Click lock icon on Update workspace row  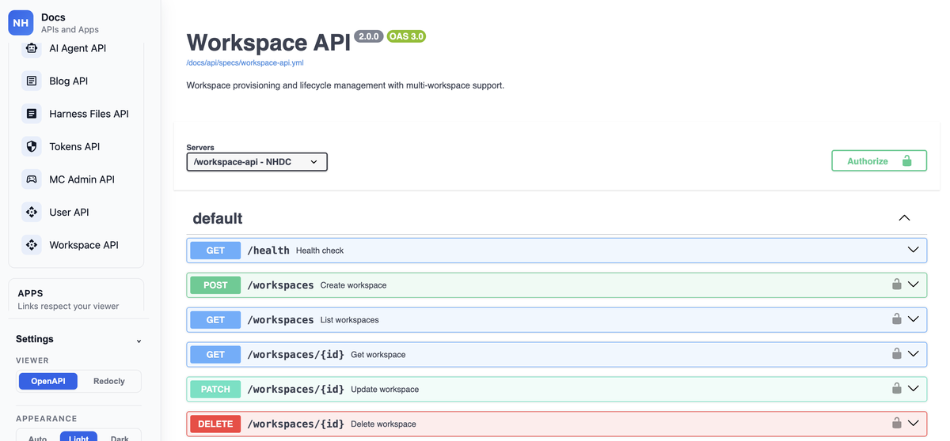(x=897, y=389)
